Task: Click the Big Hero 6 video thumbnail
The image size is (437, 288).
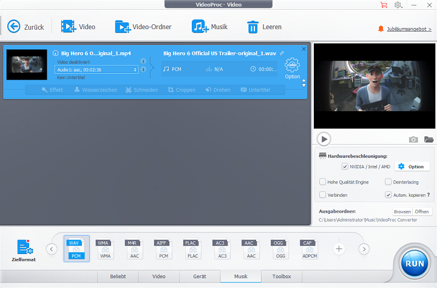Action: [x=27, y=65]
